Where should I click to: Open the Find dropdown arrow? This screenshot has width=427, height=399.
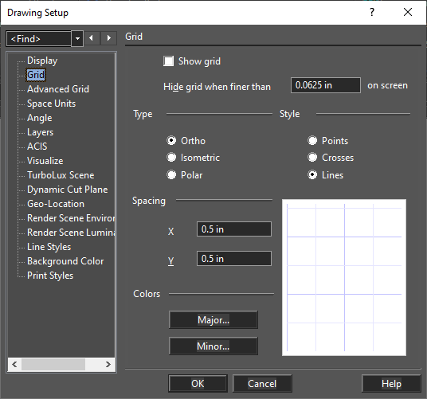point(77,39)
